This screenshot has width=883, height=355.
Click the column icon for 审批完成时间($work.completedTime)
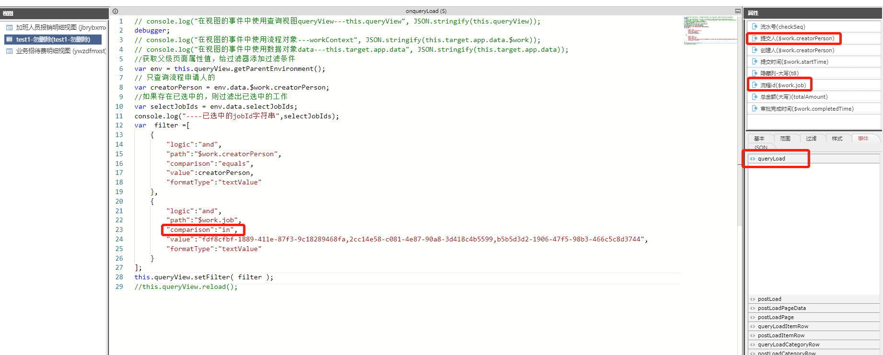(x=755, y=109)
